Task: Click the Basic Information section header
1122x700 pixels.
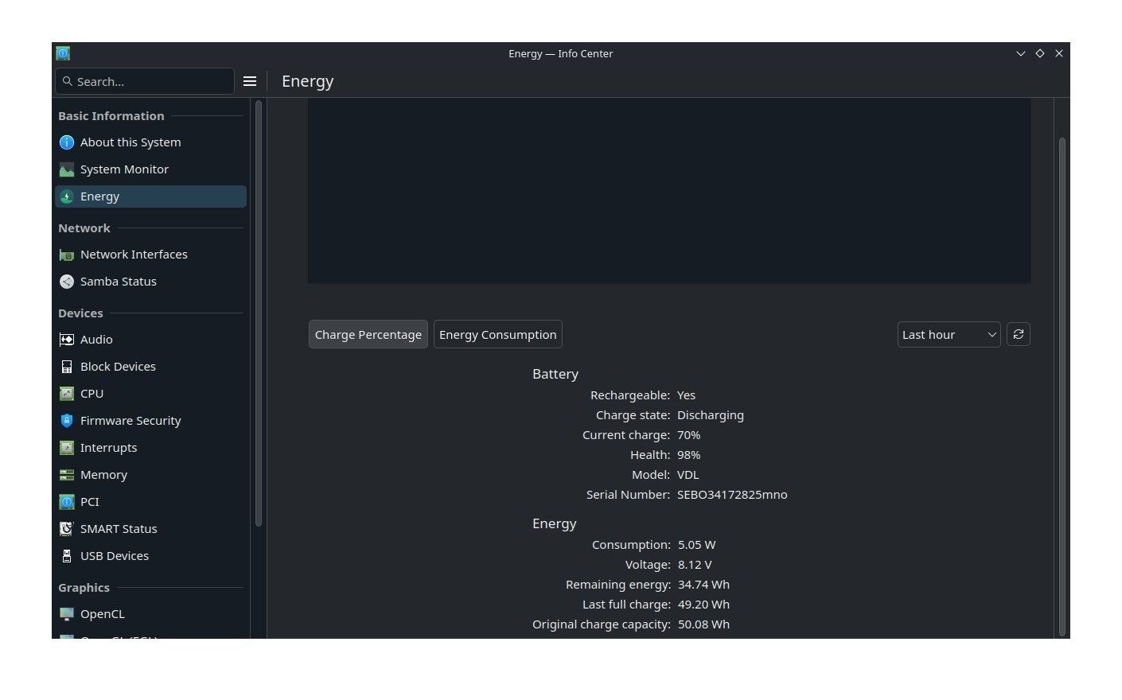Action: 111,116
